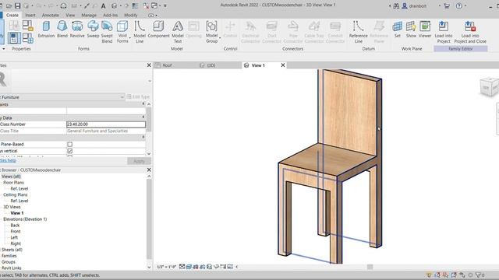Switch to the Roof view tab
Viewport: 499px width, 280px height.
click(x=167, y=65)
